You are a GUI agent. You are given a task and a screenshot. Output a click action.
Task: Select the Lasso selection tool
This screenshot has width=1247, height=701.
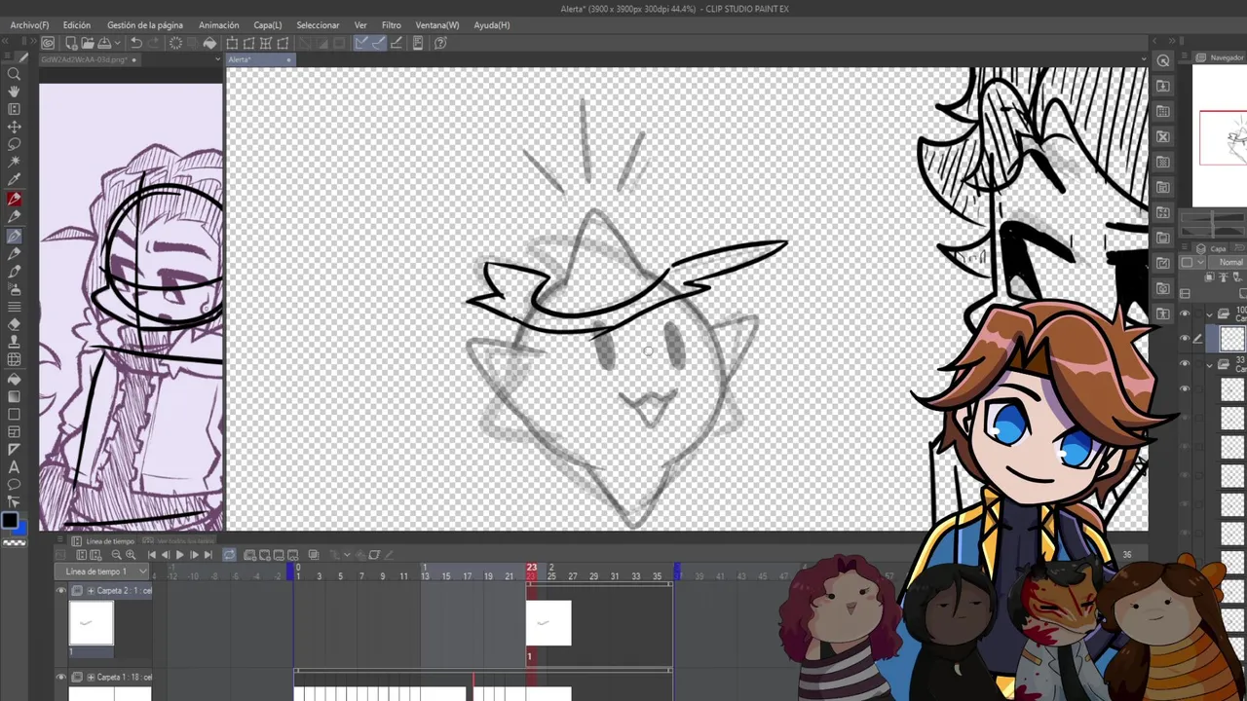tap(14, 144)
